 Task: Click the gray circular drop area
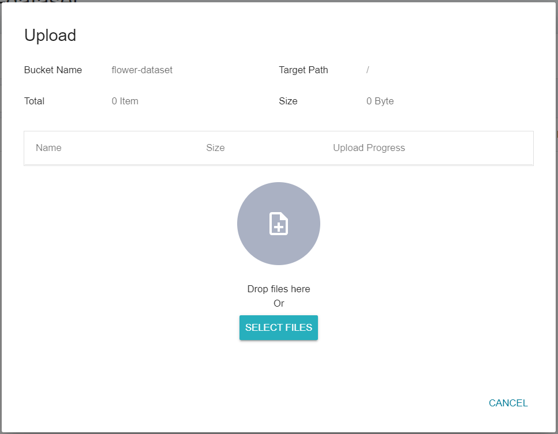(x=278, y=224)
